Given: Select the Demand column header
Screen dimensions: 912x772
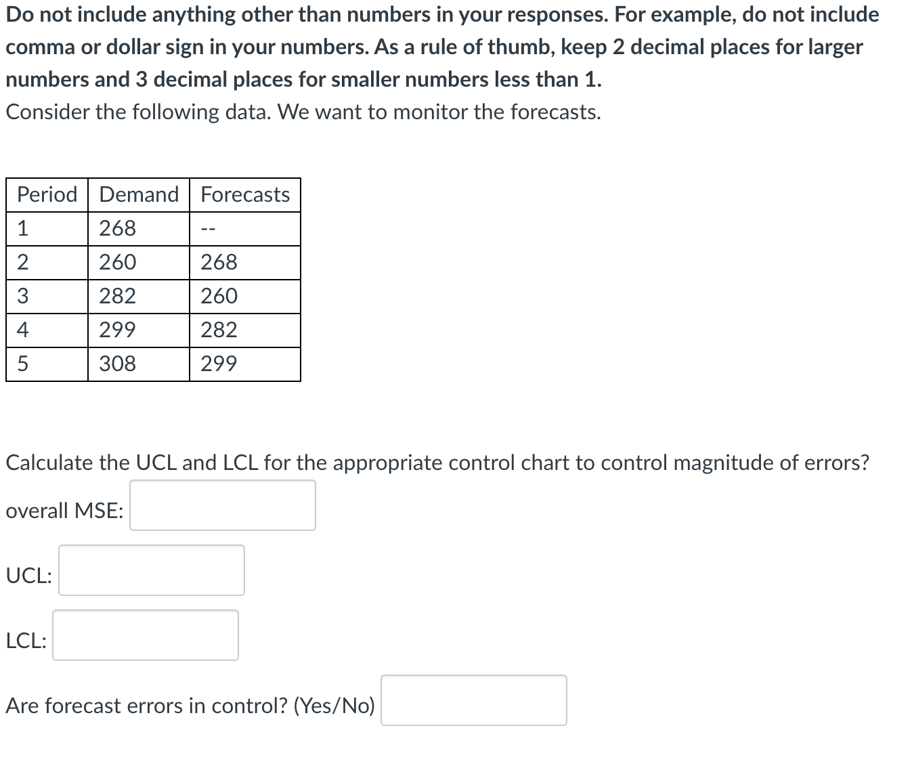Looking at the screenshot, I should 137,194.
